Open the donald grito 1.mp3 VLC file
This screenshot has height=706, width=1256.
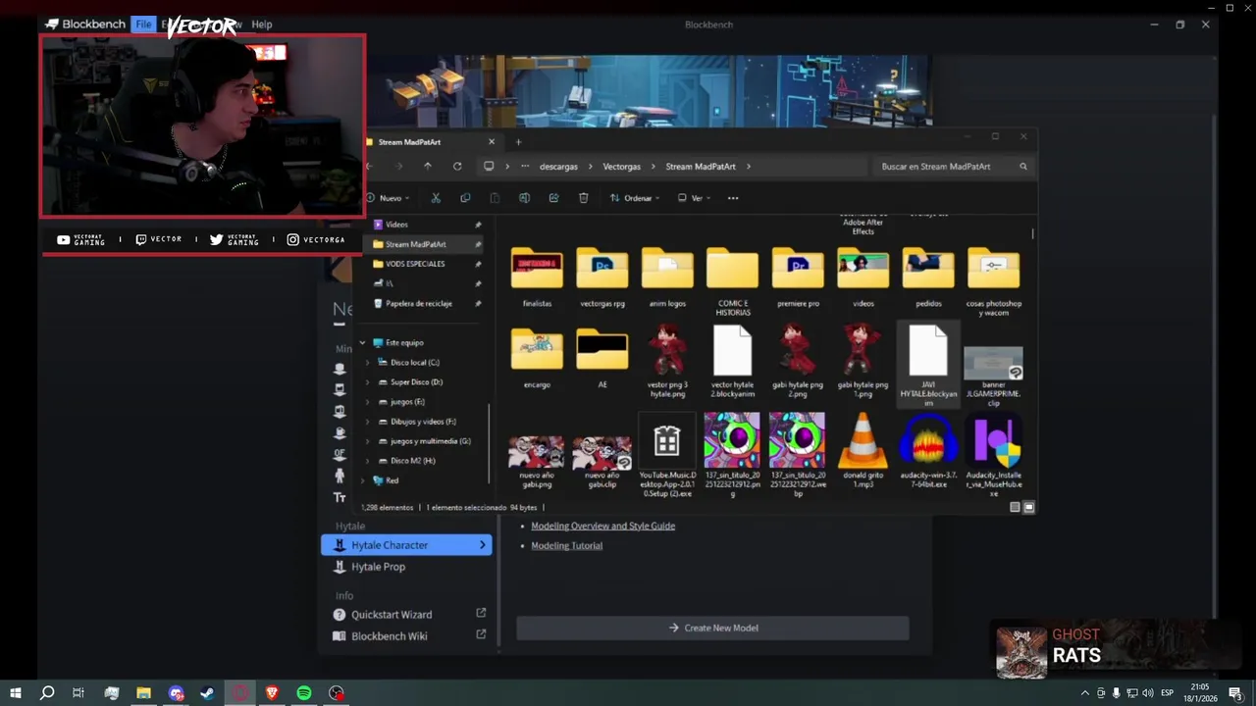[863, 450]
